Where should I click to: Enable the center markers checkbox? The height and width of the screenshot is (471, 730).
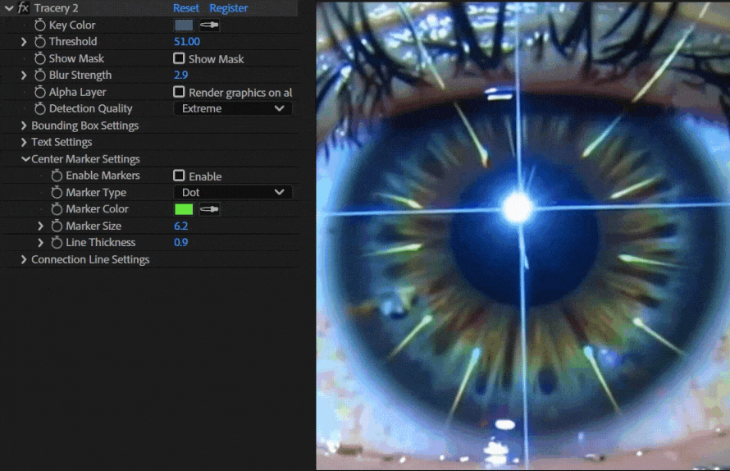179,176
